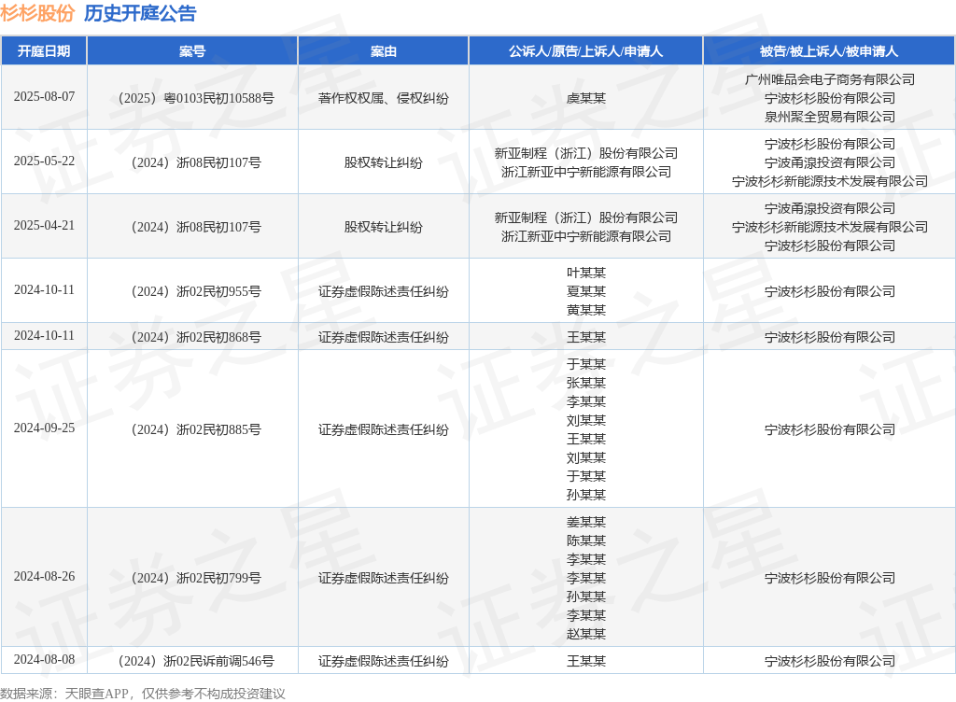Click the 杉杉股份 title text
This screenshot has height=702, width=956.
[37, 13]
